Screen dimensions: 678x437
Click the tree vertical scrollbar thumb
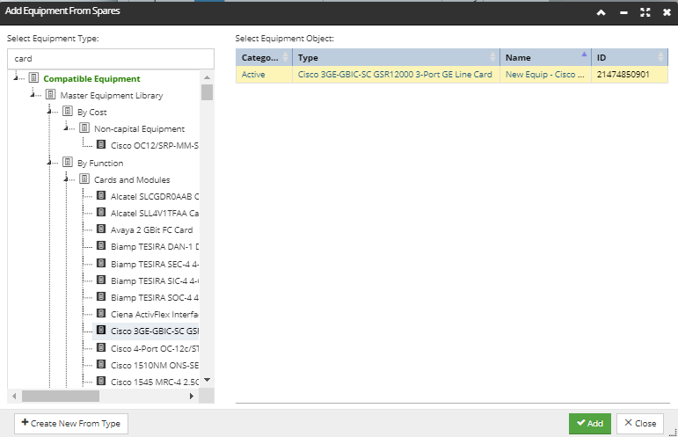click(x=208, y=92)
